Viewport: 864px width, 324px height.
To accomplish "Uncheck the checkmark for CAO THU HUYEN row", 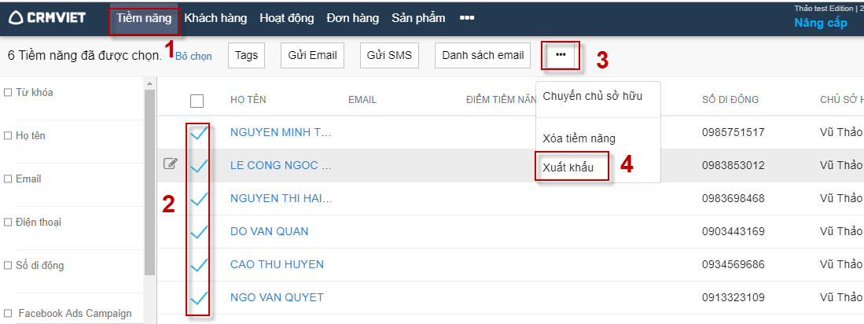I will (x=198, y=264).
